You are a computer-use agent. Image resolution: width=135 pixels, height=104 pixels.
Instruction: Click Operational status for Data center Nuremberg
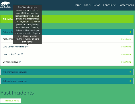point(126,47)
